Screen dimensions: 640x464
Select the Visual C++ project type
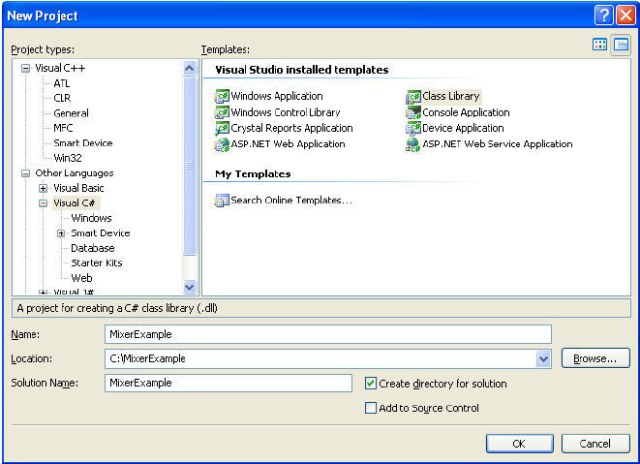click(x=60, y=68)
